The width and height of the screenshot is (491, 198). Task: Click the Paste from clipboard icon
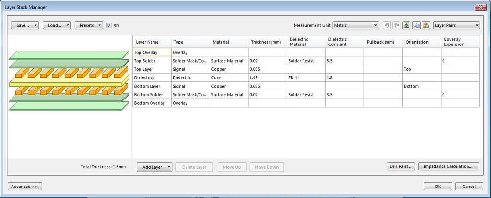(x=426, y=25)
